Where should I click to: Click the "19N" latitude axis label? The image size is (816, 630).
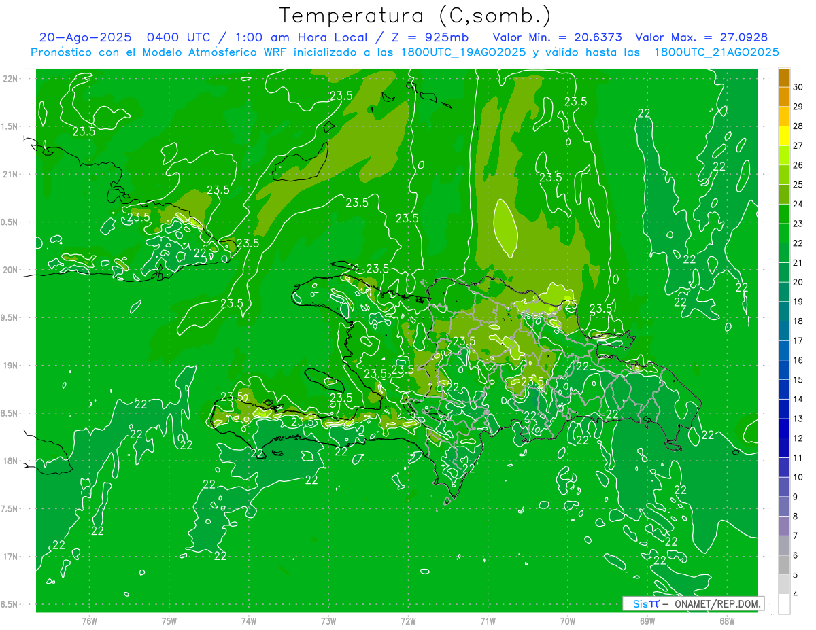11,366
